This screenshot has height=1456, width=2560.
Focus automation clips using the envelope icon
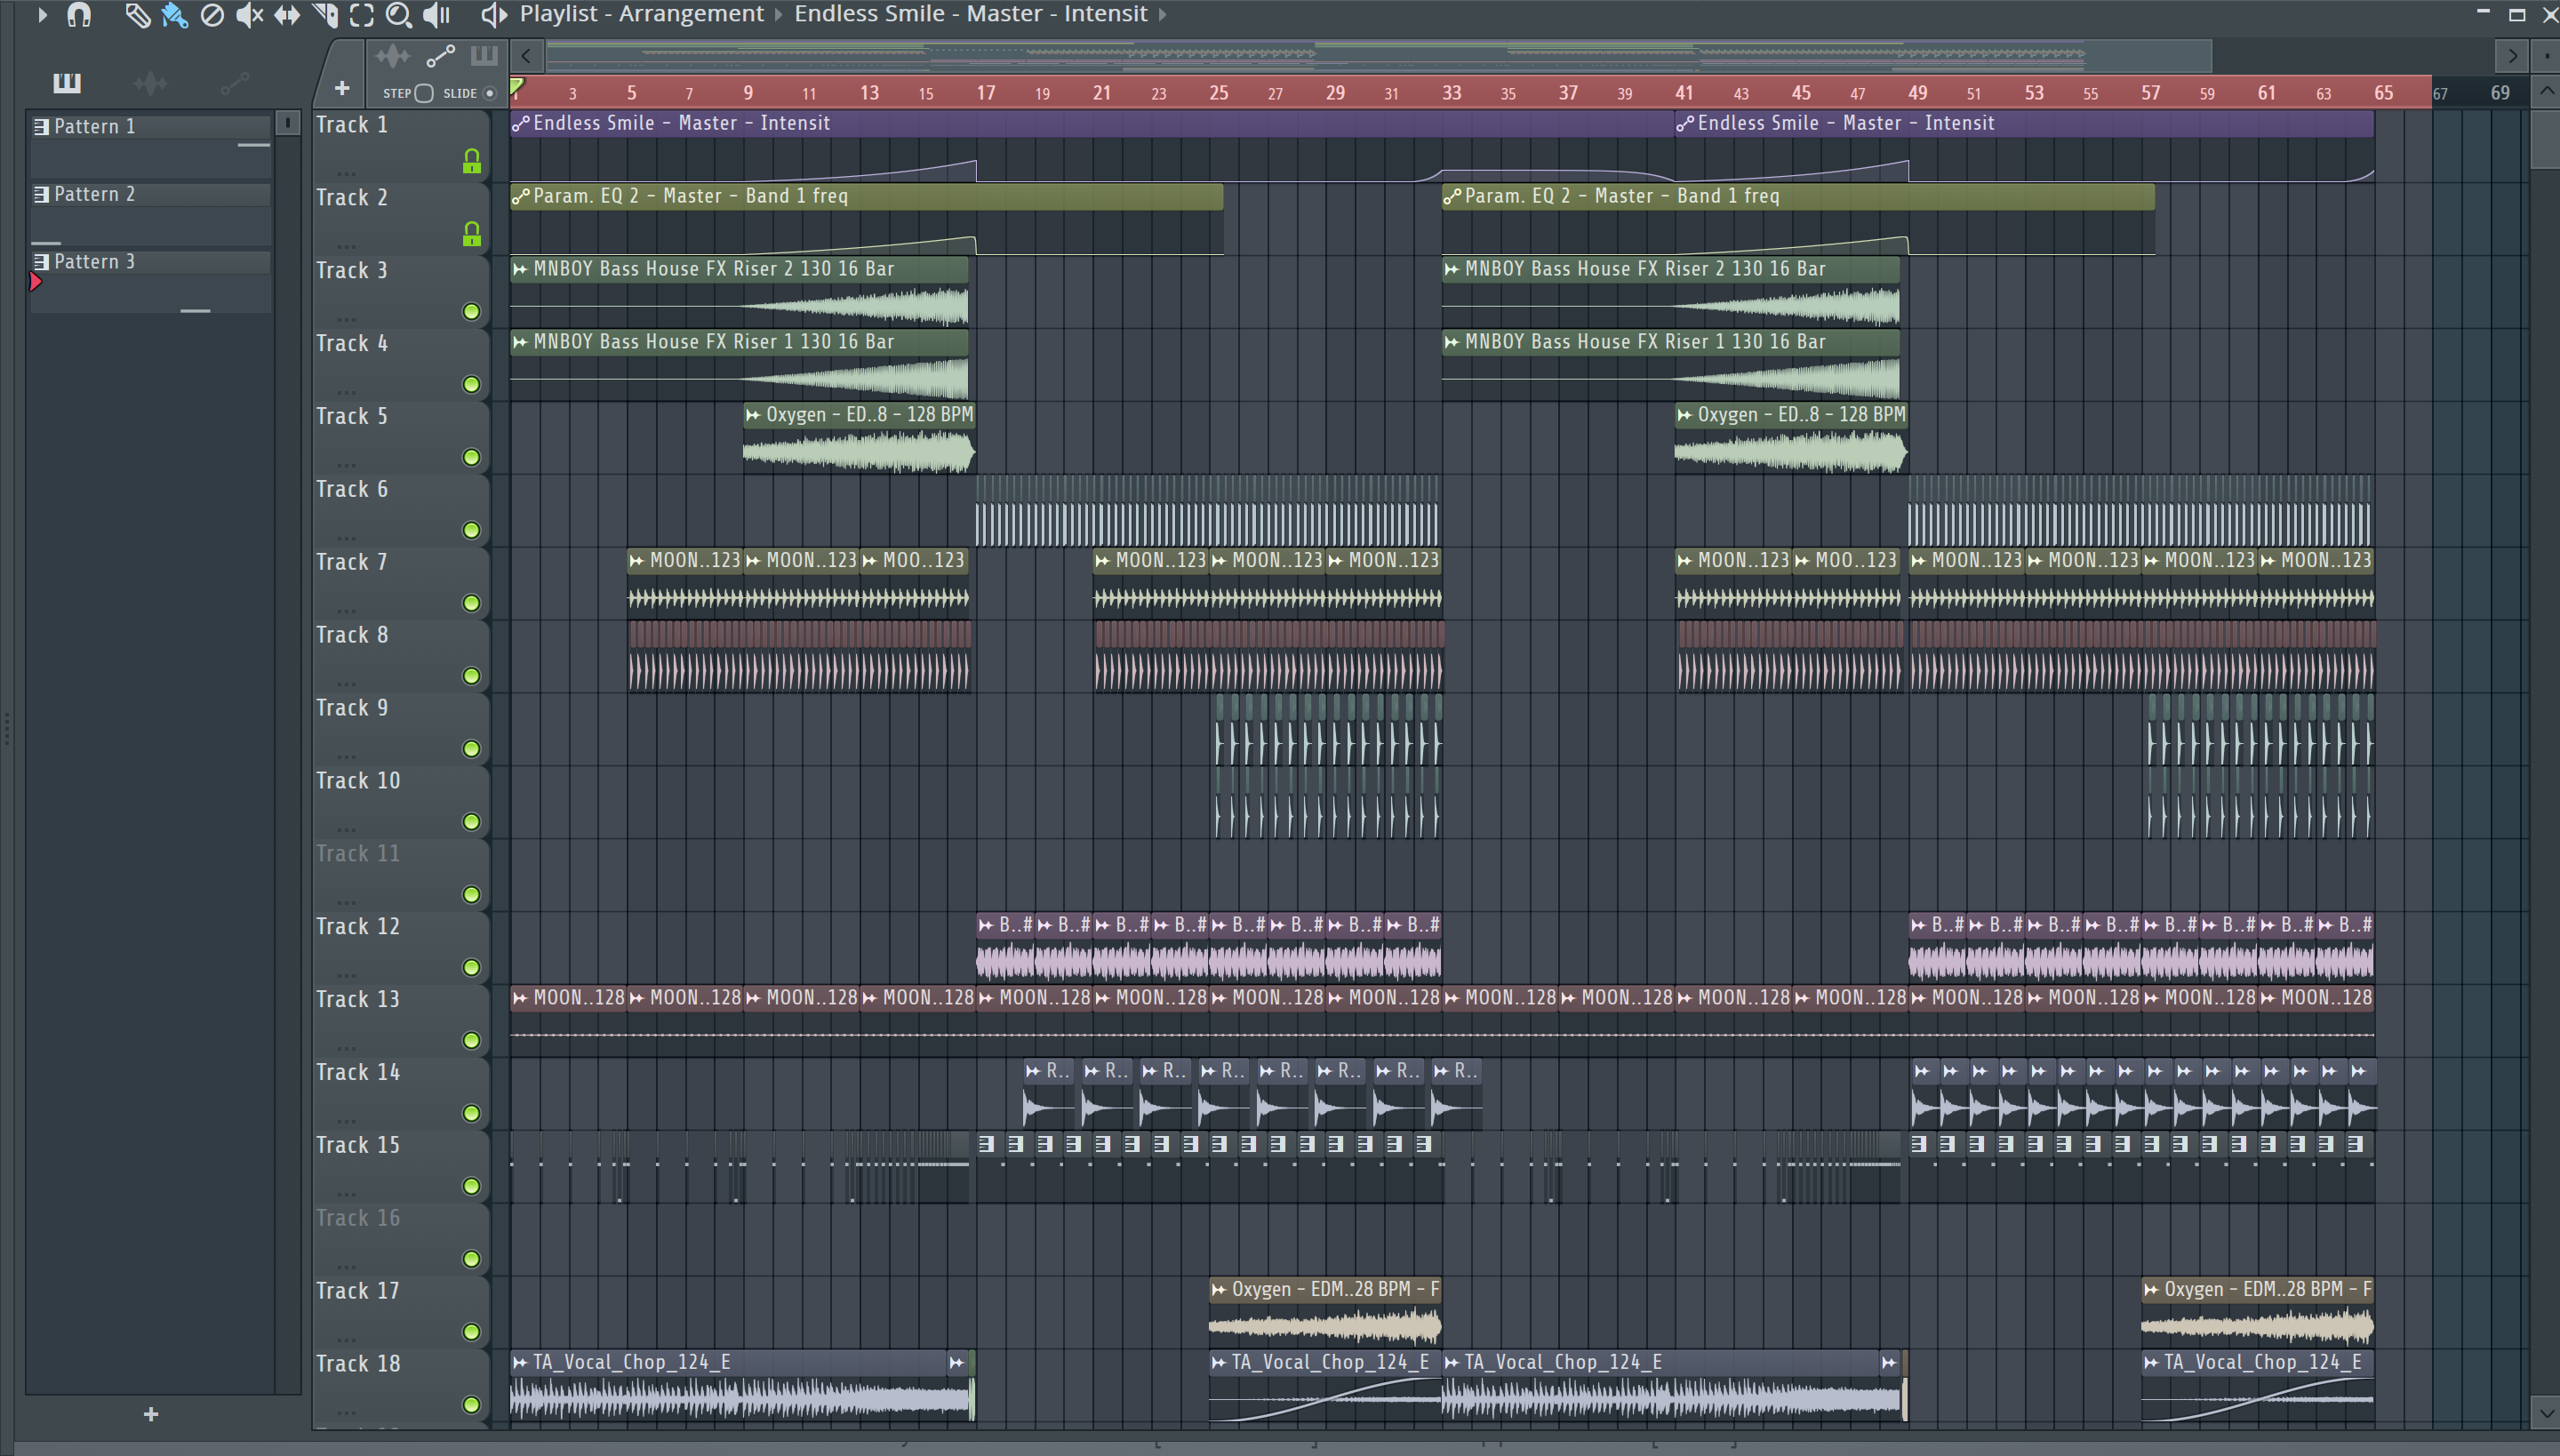pos(440,56)
